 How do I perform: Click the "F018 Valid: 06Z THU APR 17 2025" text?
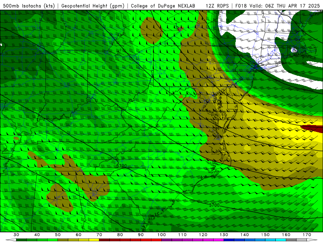tap(277, 6)
